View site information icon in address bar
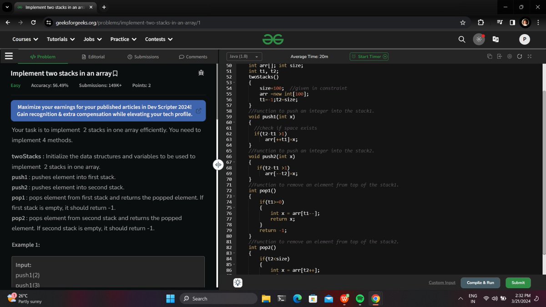 point(48,23)
